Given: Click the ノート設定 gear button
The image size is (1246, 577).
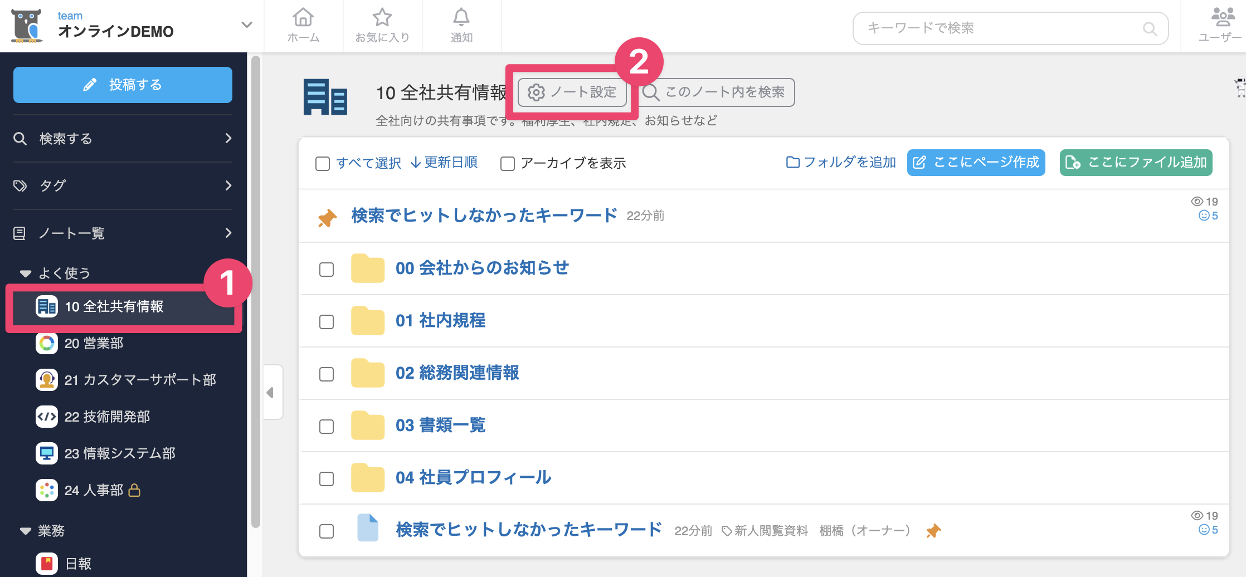Looking at the screenshot, I should coord(572,92).
